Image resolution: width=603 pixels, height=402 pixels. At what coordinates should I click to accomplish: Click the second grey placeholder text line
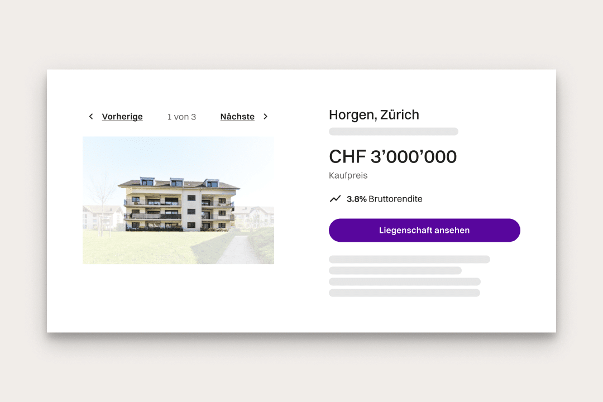coord(395,270)
